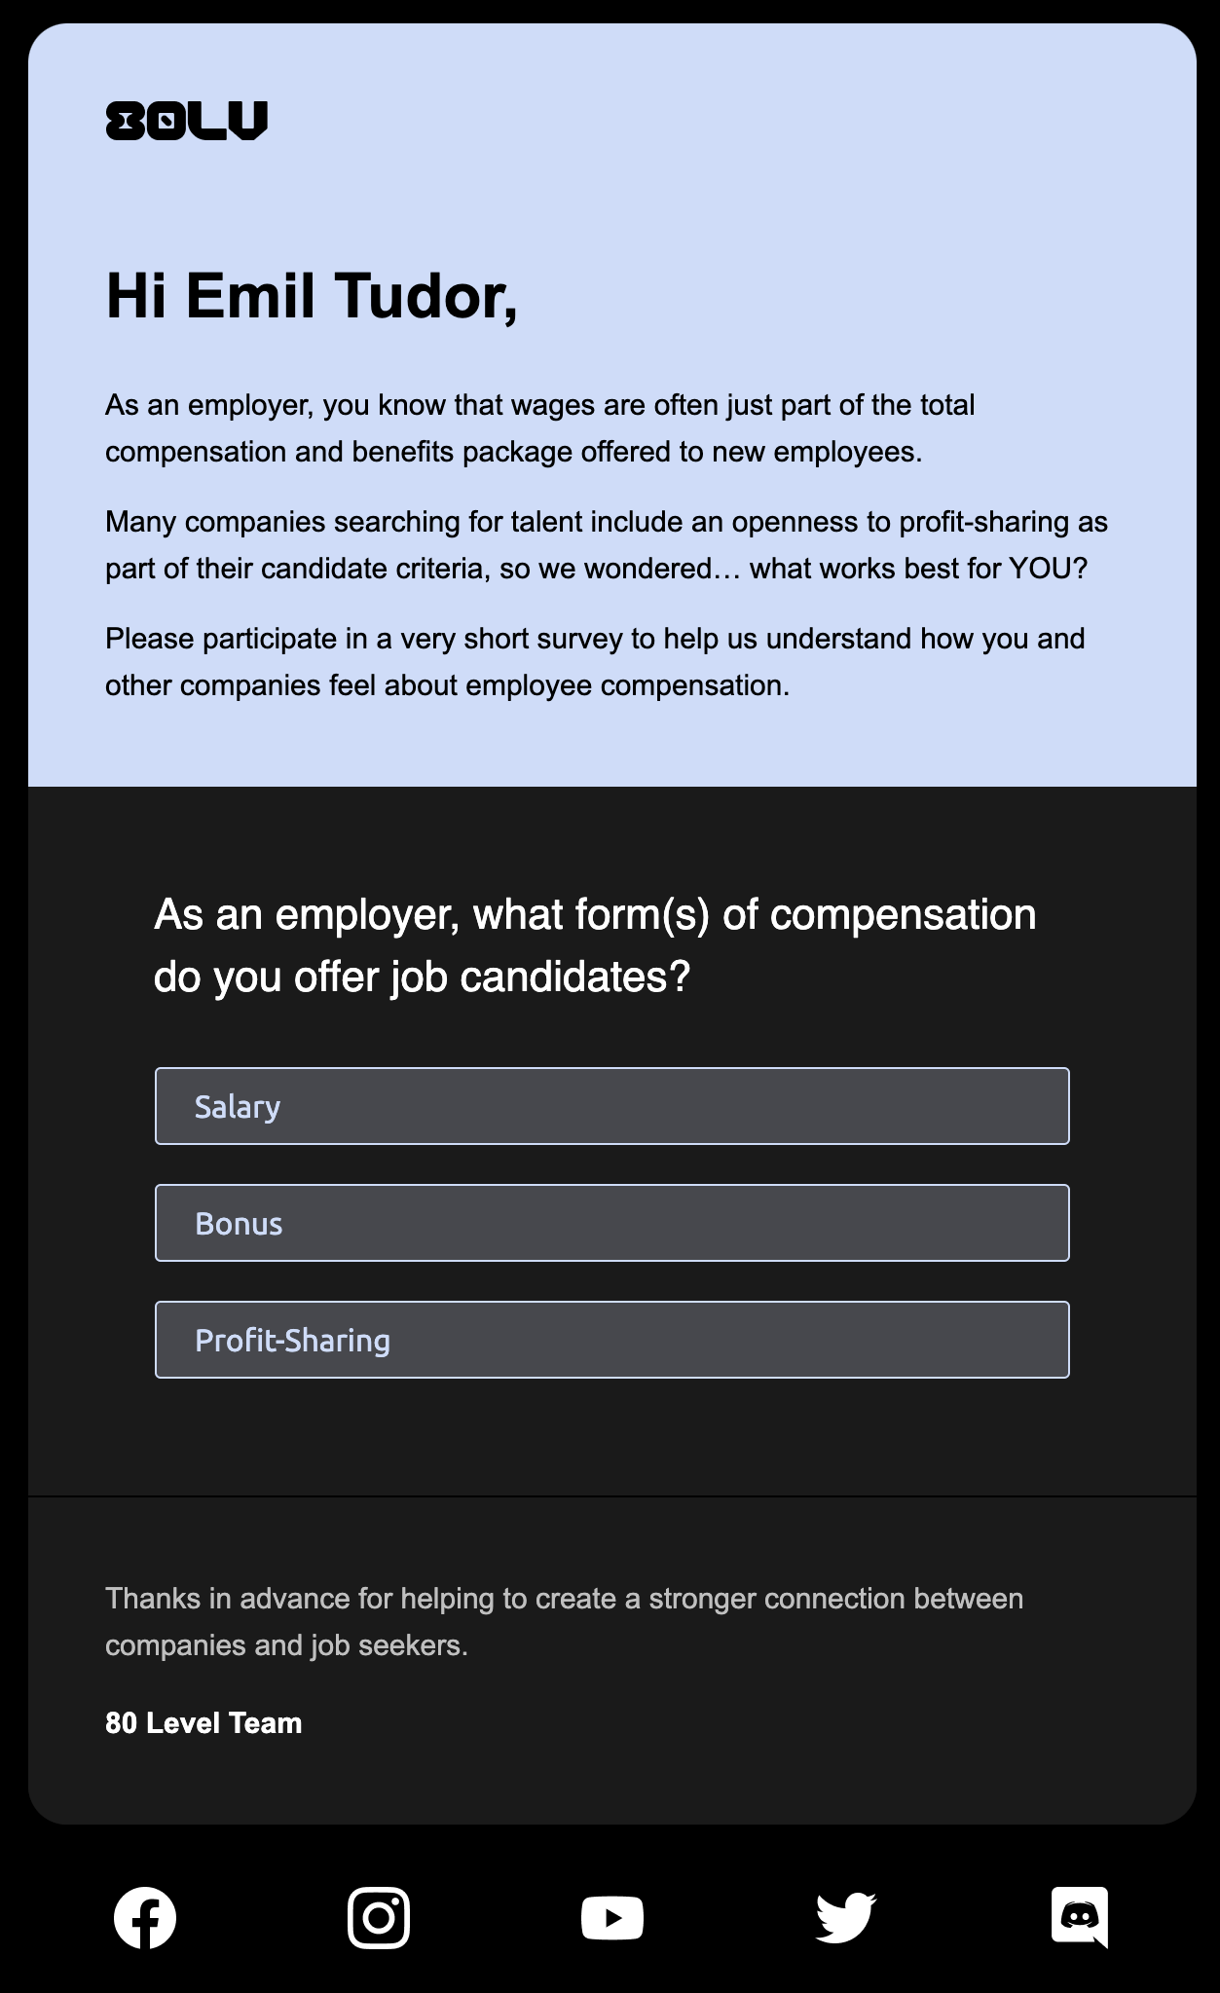Click the "Thanks in advance" footer message

(565, 1622)
